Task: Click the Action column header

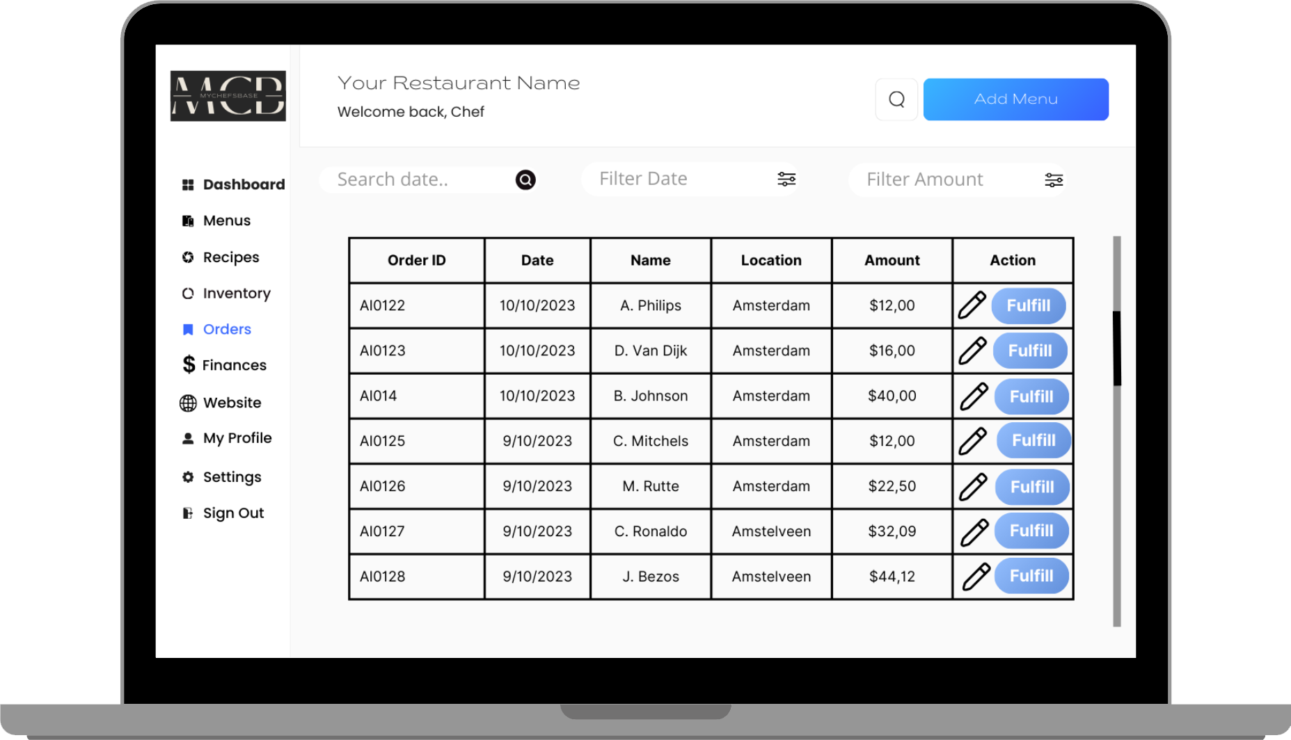Action: pyautogui.click(x=1013, y=260)
